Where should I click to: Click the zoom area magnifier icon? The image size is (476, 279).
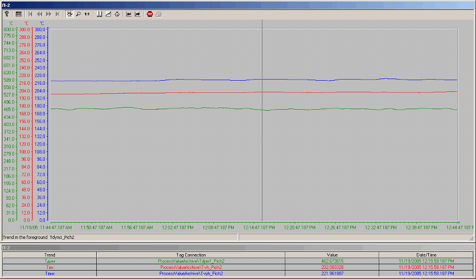[78, 14]
